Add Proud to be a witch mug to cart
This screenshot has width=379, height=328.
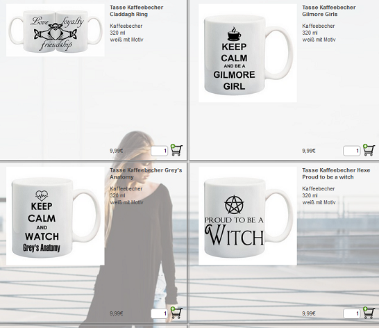[x=369, y=313]
